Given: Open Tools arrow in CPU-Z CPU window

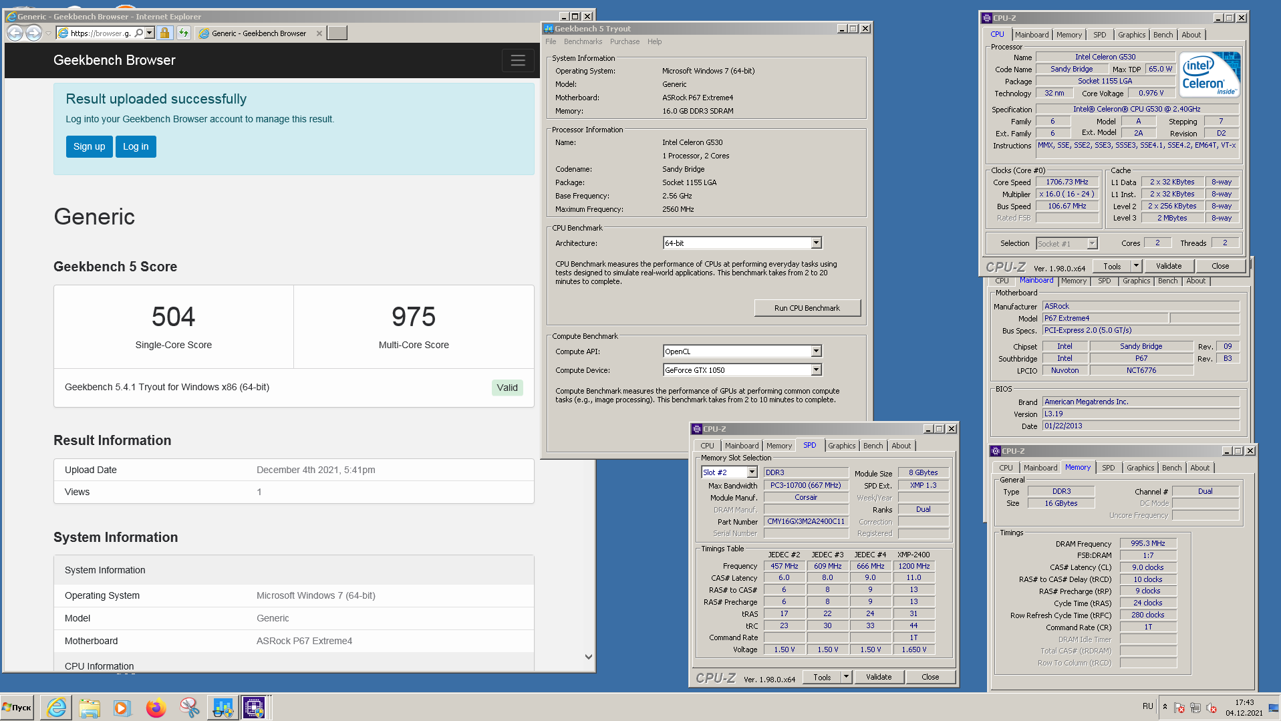Looking at the screenshot, I should pos(1136,266).
